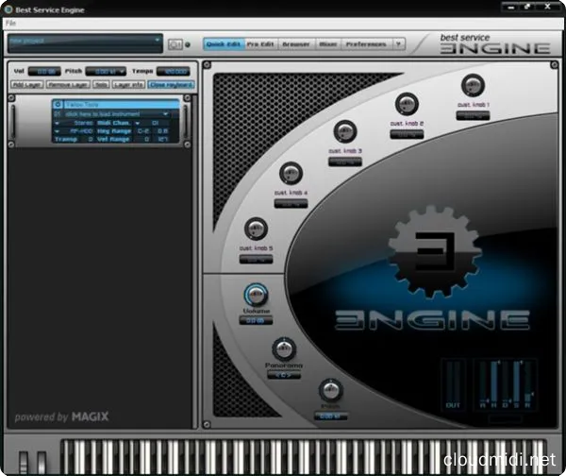Switch to the Pro Edit tab
Screen dimensions: 566x476
point(262,43)
